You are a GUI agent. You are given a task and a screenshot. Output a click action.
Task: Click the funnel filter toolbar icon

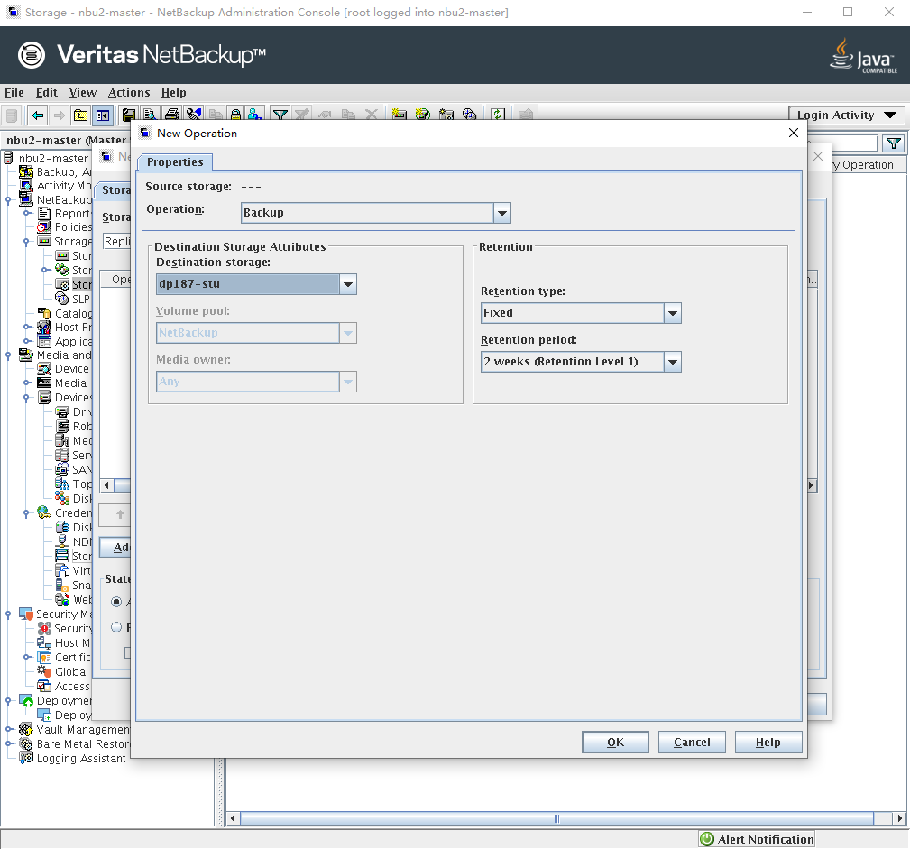point(280,115)
